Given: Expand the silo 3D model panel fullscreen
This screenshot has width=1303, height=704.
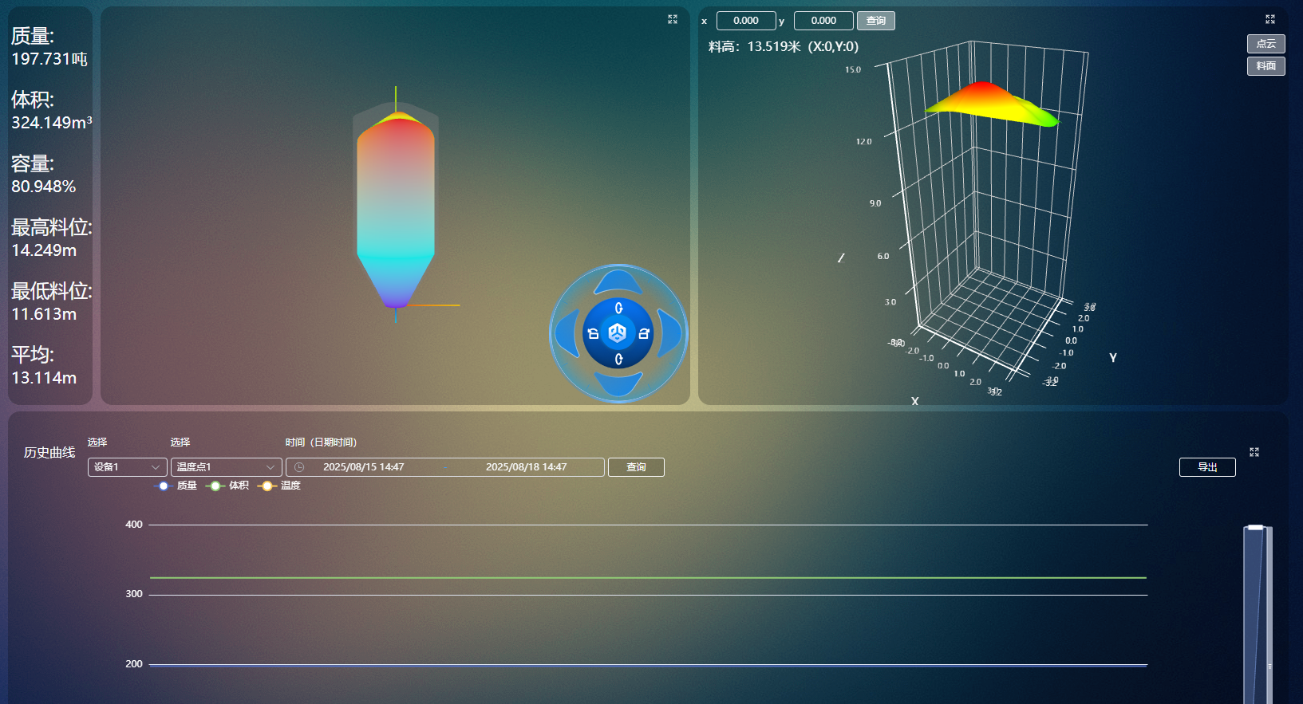Looking at the screenshot, I should point(673,19).
